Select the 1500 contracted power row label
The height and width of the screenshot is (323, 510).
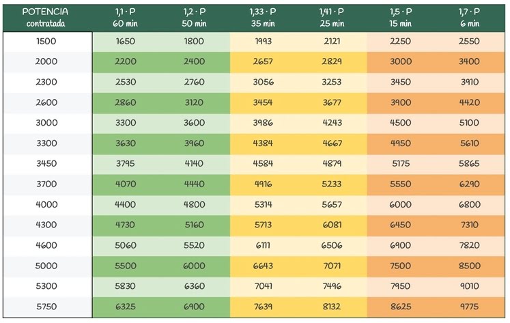pyautogui.click(x=46, y=41)
